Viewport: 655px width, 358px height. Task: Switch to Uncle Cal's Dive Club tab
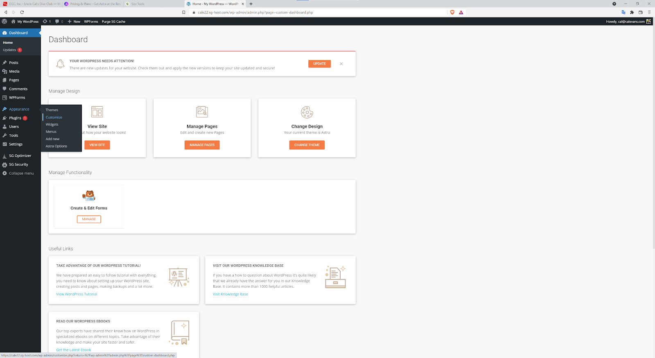[x=31, y=4]
